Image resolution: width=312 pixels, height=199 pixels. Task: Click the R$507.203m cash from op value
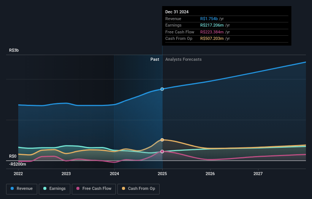pyautogui.click(x=212, y=39)
